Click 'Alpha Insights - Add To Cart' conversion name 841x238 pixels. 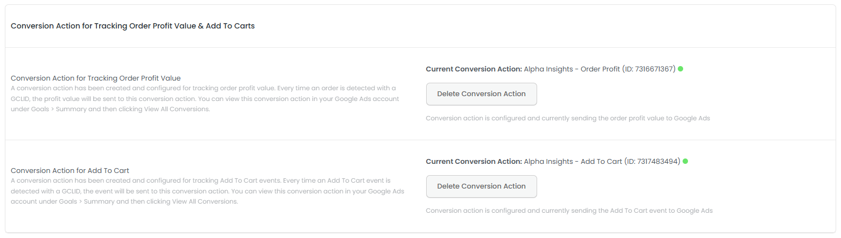pyautogui.click(x=573, y=161)
